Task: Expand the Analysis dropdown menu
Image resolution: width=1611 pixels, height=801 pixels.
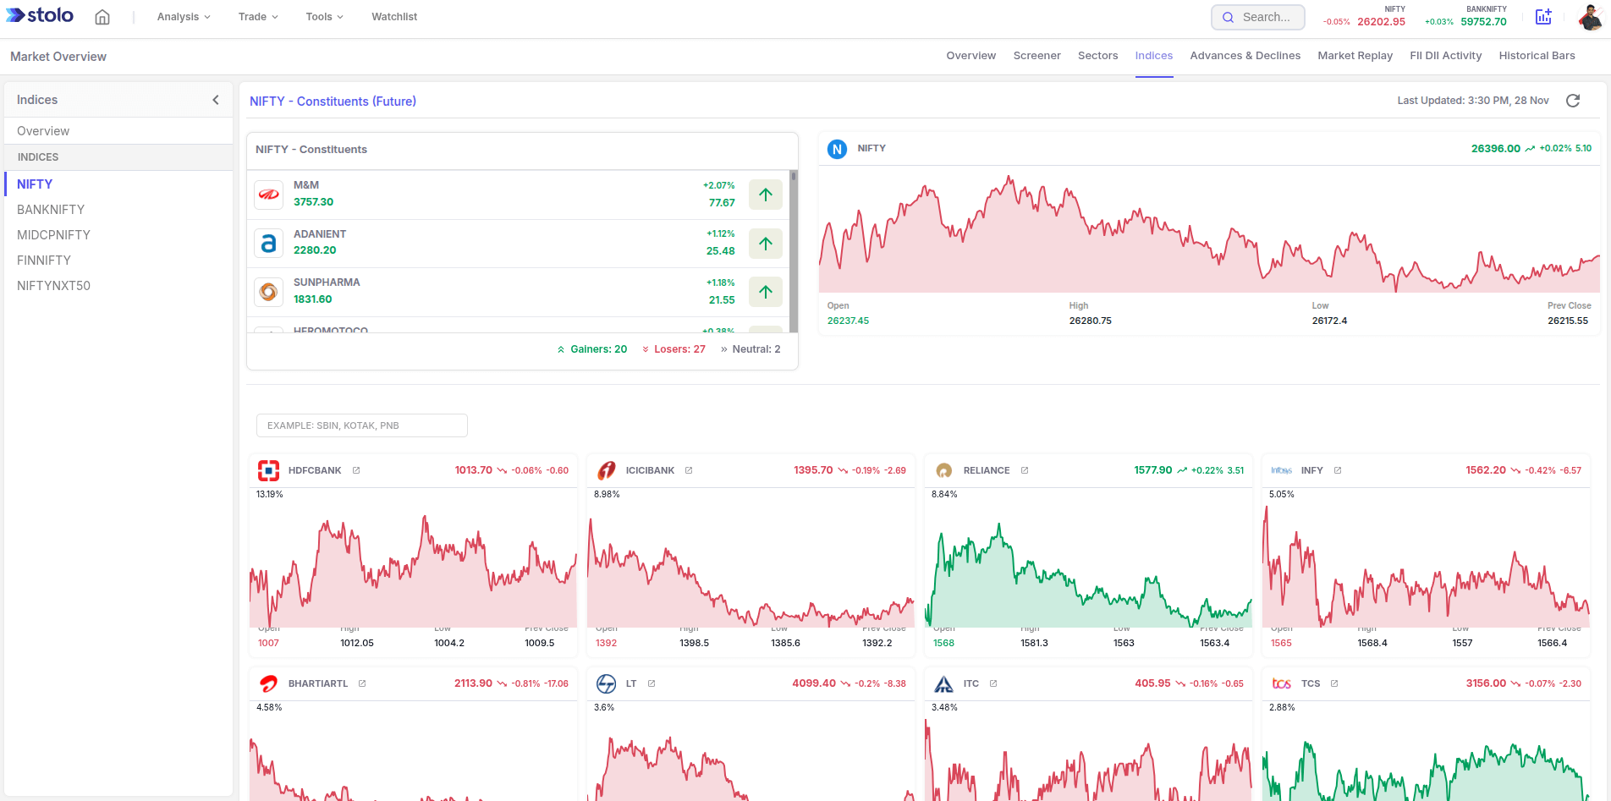Action: click(x=184, y=17)
